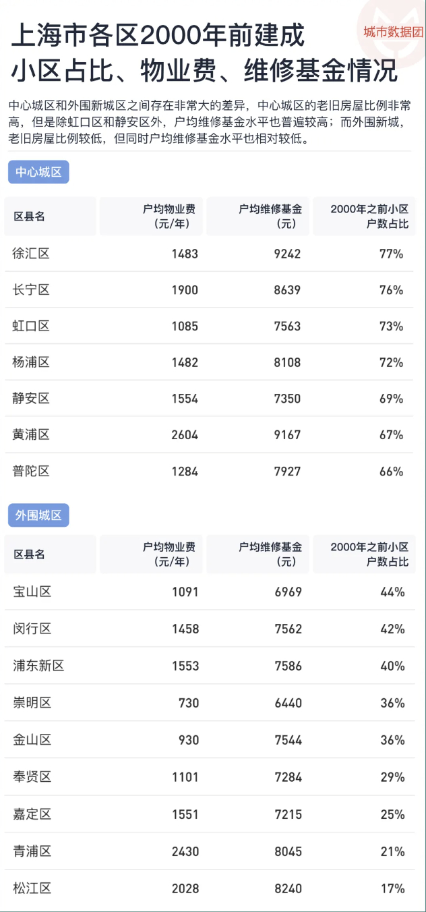Select the 宝山区 district name
Viewport: 426px width, 912px height.
(32, 592)
